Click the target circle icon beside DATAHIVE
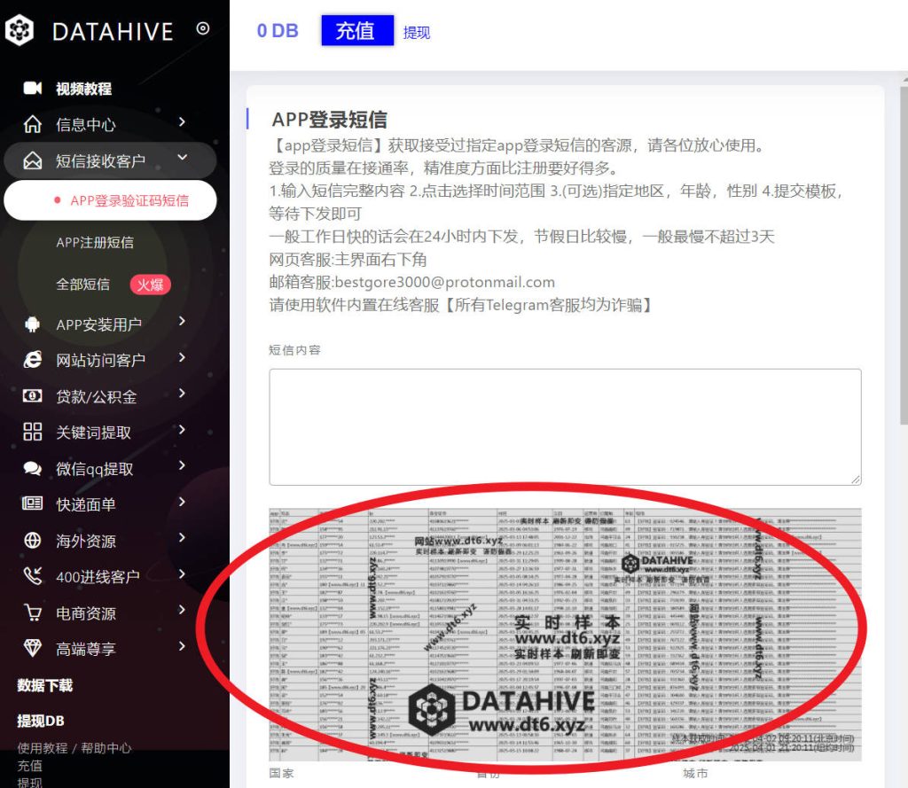Image resolution: width=908 pixels, height=788 pixels. pos(203,27)
